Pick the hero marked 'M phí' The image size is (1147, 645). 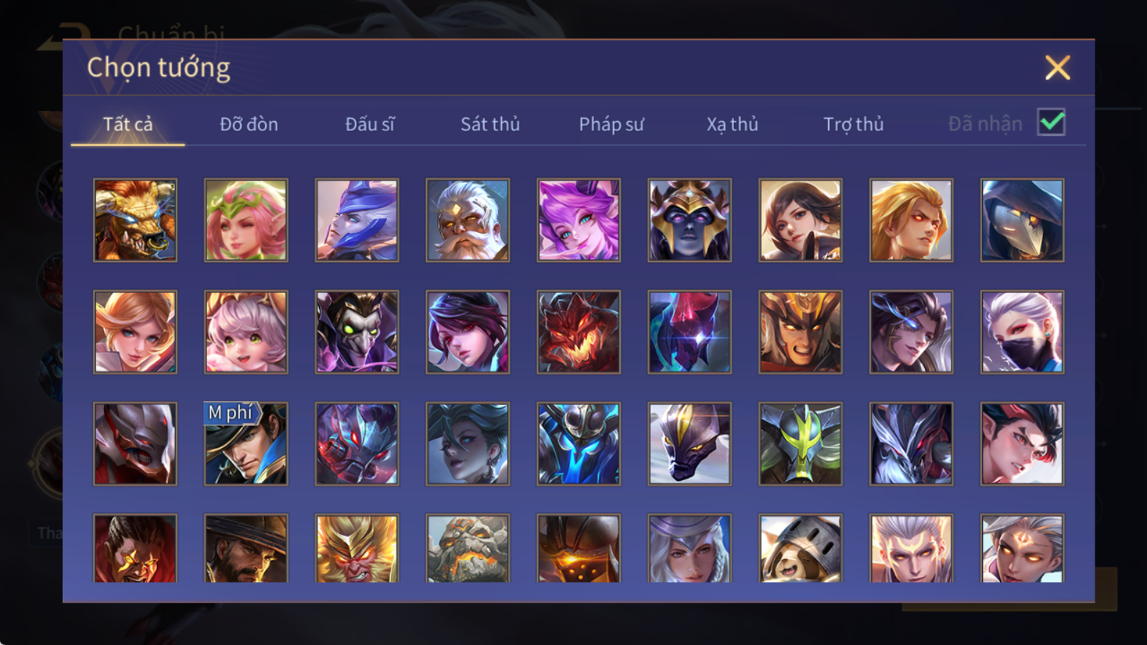tap(246, 444)
